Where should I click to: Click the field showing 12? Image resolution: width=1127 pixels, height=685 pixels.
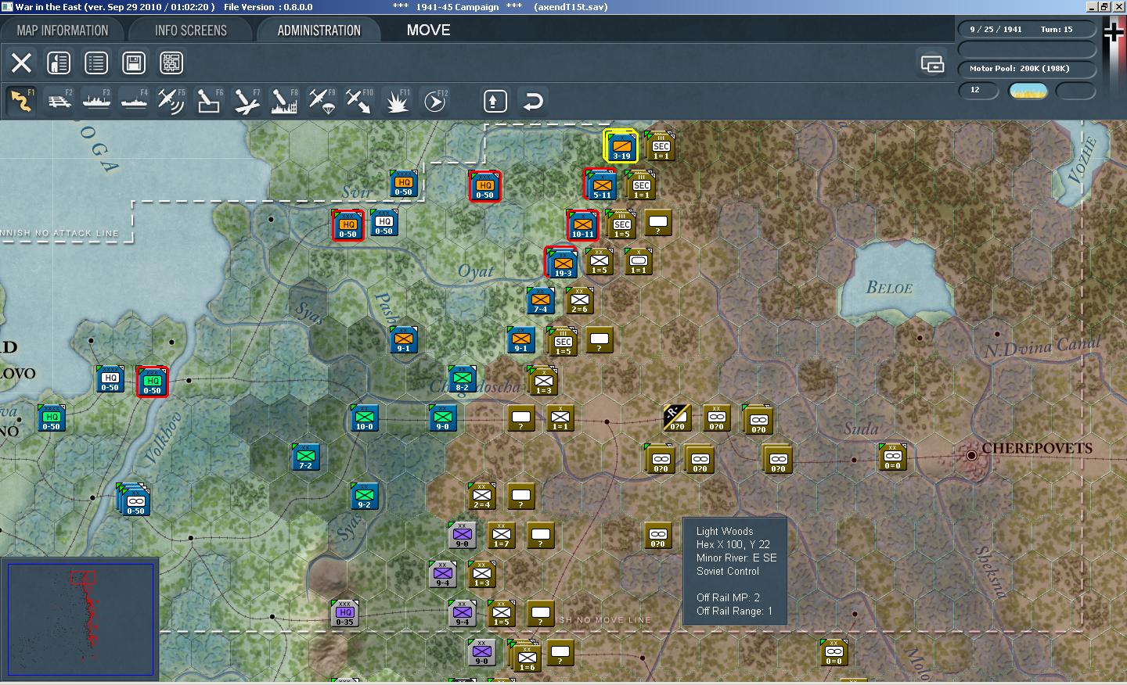coord(978,91)
